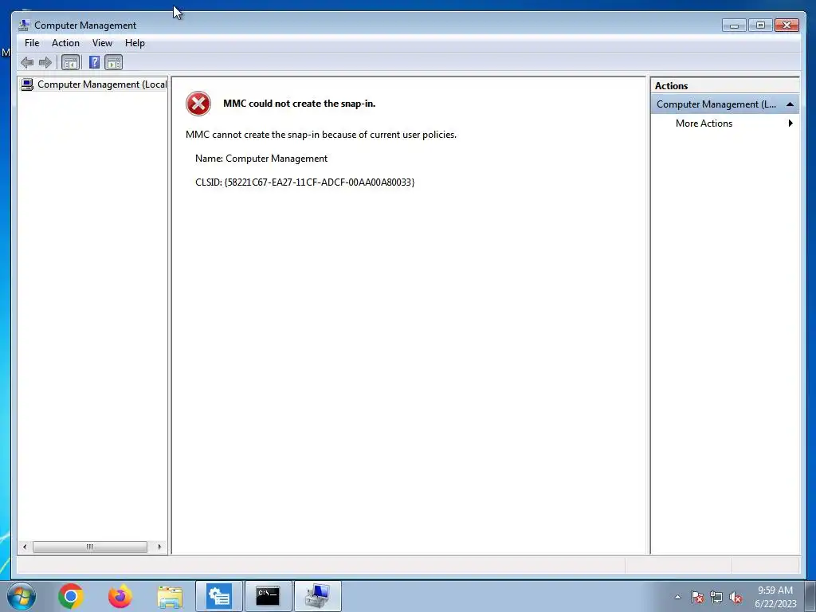Minimize the Computer Management window
Image resolution: width=816 pixels, height=612 pixels.
[734, 25]
